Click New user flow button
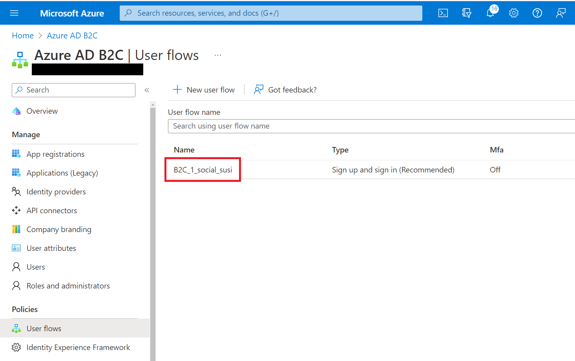Screen dimensions: 575x361 pos(204,90)
